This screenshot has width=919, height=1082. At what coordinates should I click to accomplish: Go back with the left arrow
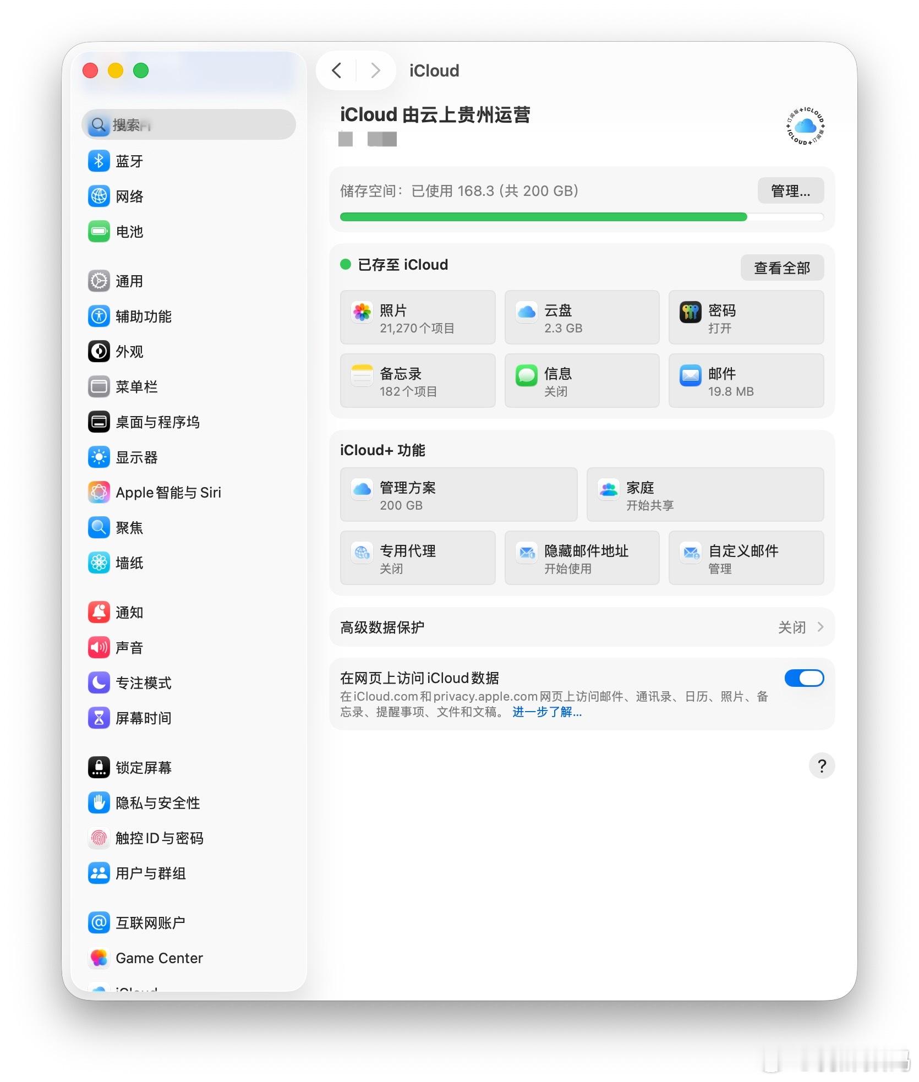point(337,70)
